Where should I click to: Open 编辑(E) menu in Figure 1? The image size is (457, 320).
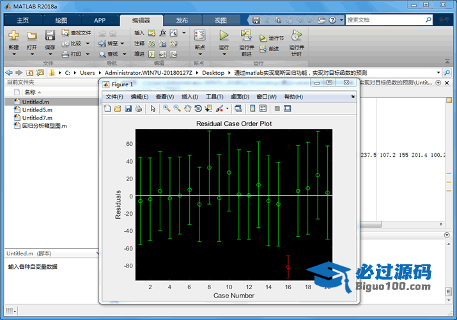tap(139, 97)
